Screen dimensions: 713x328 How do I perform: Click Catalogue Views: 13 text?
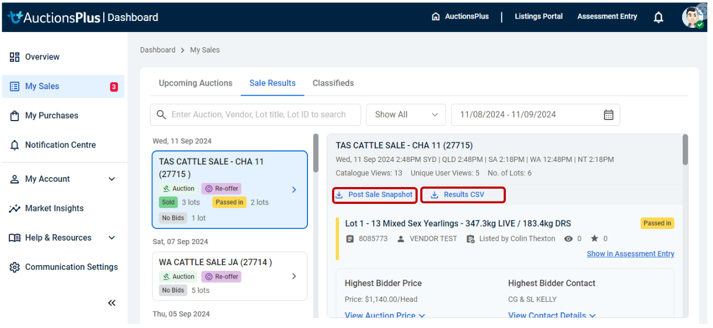click(x=369, y=173)
